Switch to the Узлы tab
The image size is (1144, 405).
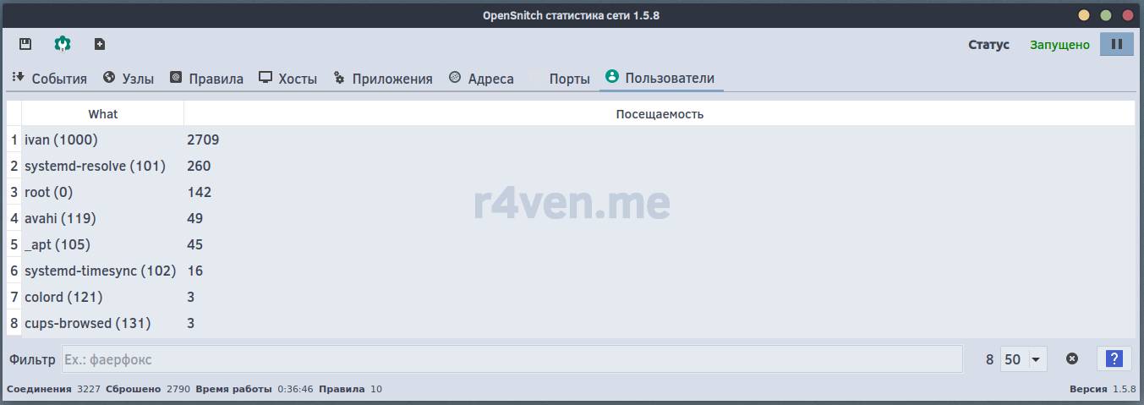129,79
